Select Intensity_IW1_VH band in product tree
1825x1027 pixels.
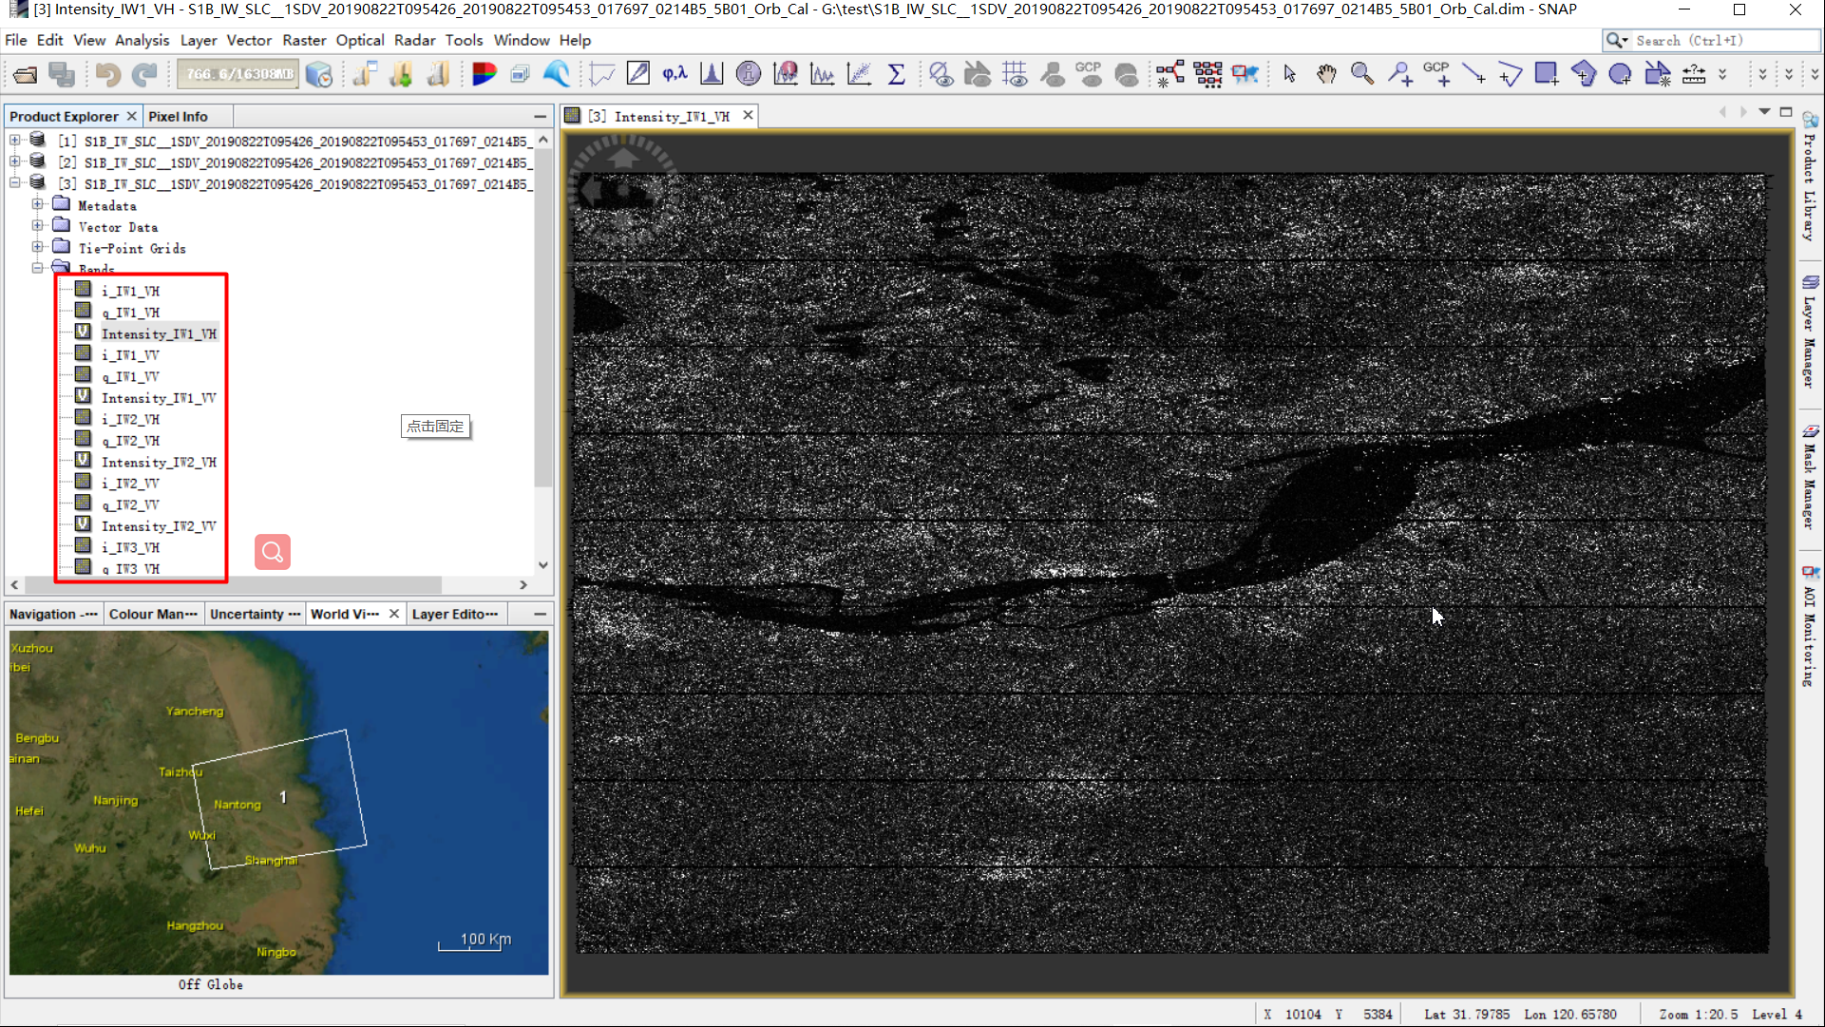tap(160, 333)
